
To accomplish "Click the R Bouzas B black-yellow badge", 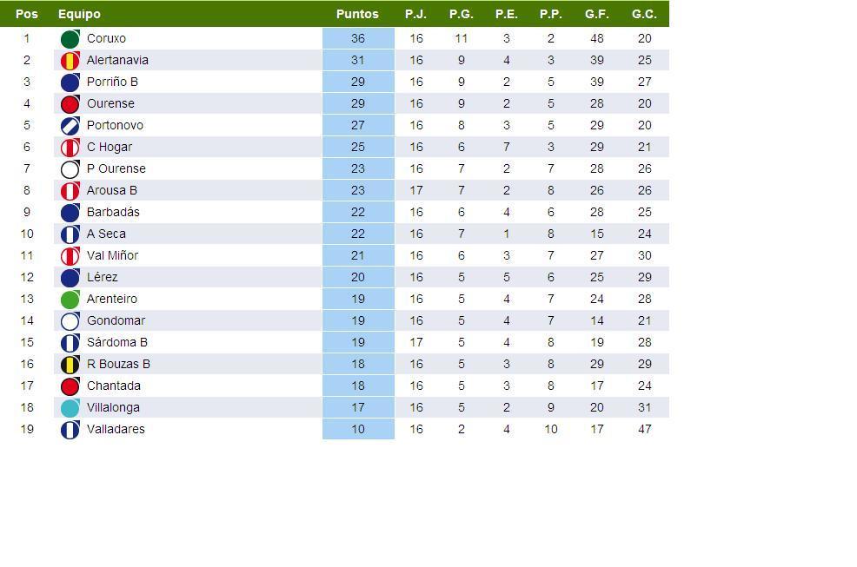I will coord(70,365).
